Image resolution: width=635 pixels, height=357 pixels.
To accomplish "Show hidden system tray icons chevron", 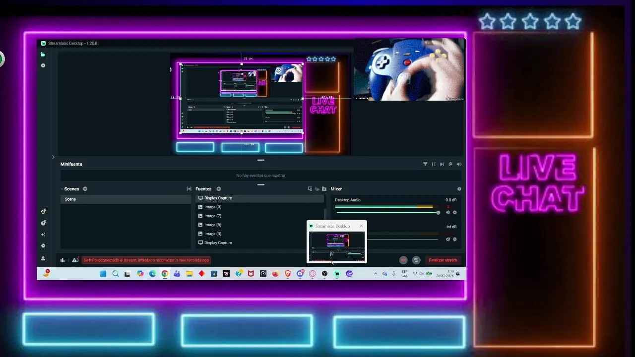I will (376, 274).
